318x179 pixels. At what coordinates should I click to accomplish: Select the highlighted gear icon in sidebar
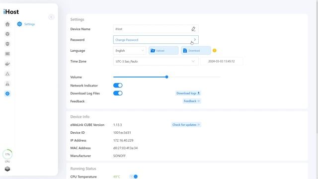coord(7,93)
